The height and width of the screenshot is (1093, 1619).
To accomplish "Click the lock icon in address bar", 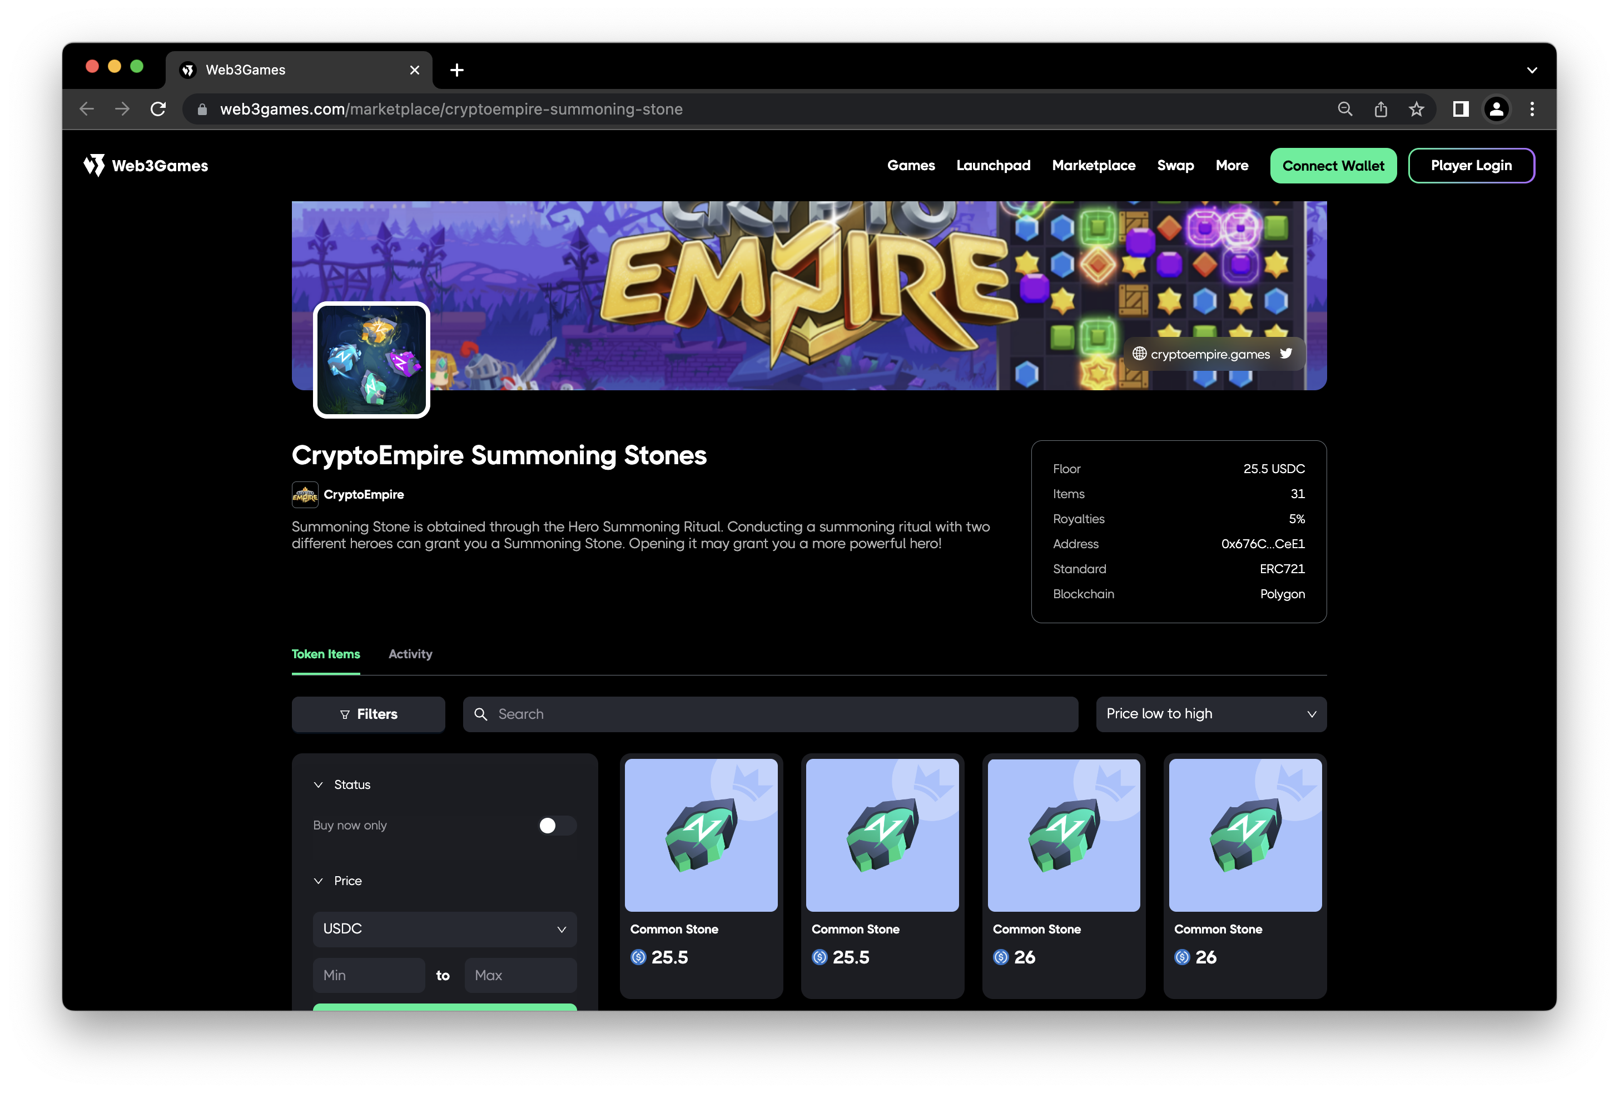I will pyautogui.click(x=202, y=110).
